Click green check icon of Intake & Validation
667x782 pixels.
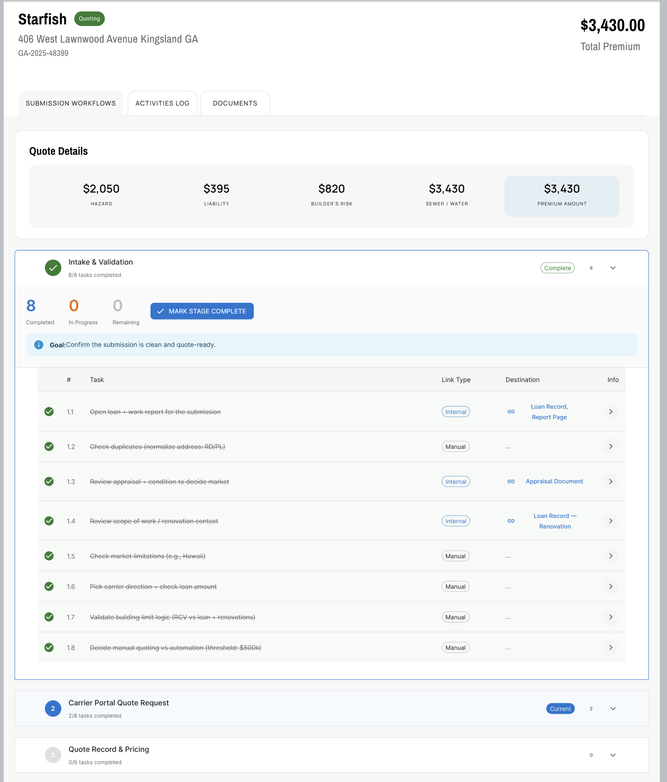53,268
